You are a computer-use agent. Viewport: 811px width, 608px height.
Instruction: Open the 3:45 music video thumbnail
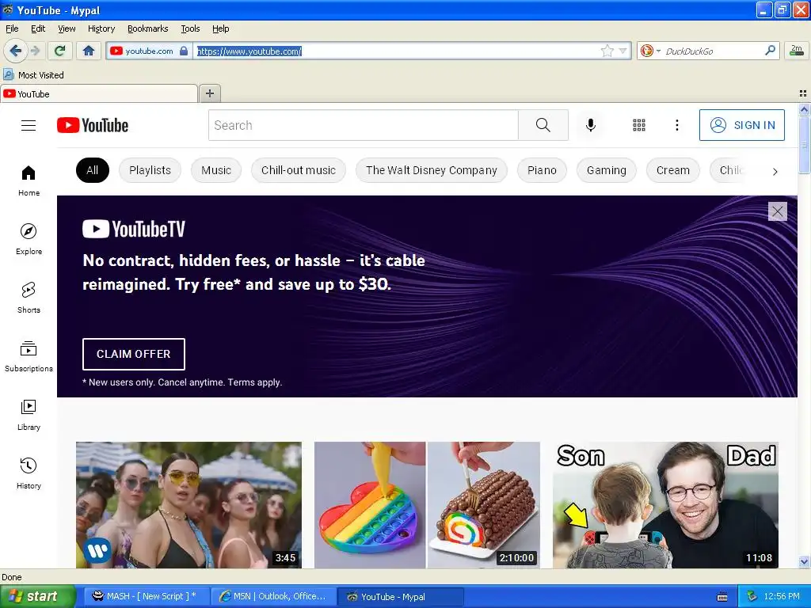pos(188,505)
